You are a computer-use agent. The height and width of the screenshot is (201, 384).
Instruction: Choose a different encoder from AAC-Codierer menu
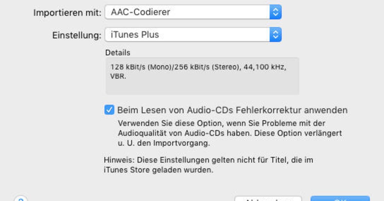click(192, 12)
